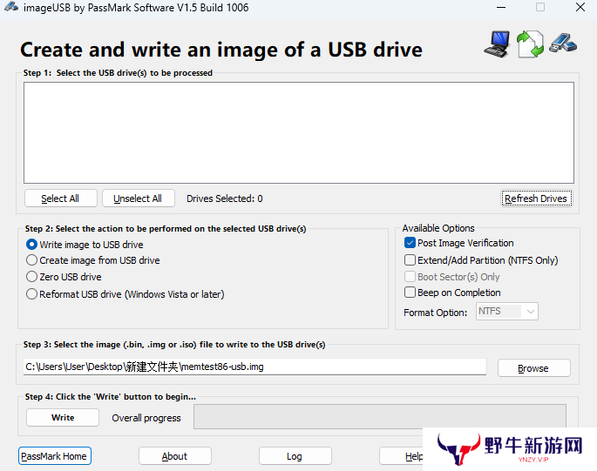The width and height of the screenshot is (597, 471).
Task: Tick the Boot Sector(s) Only checkbox
Action: (410, 277)
